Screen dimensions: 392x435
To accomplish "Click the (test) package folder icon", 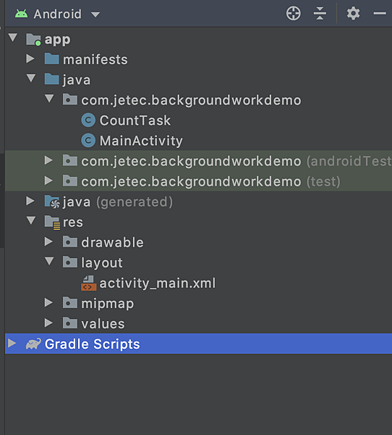I will pyautogui.click(x=69, y=181).
